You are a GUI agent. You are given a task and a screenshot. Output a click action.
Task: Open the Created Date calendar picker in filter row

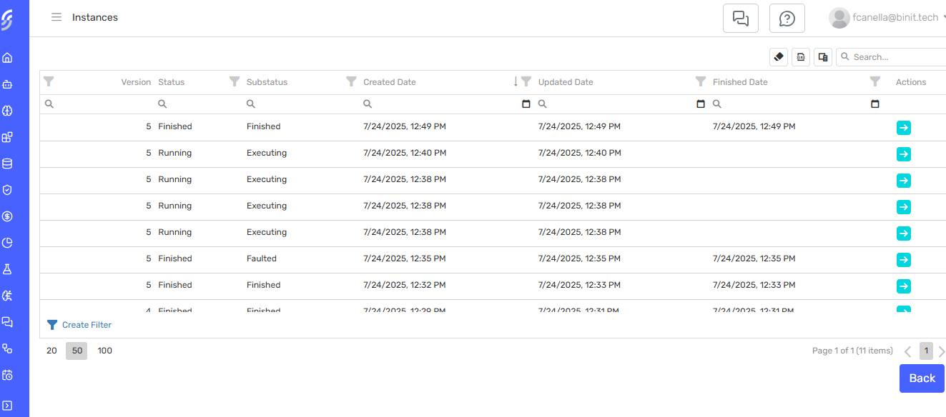[x=526, y=104]
